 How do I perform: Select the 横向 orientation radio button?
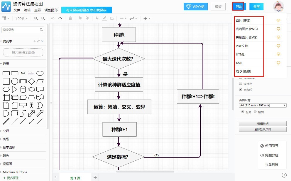click(x=255, y=112)
